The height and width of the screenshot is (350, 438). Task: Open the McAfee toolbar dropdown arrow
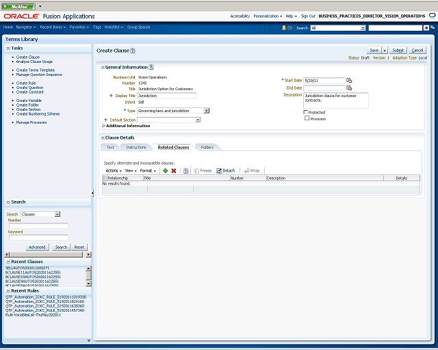pyautogui.click(x=40, y=6)
